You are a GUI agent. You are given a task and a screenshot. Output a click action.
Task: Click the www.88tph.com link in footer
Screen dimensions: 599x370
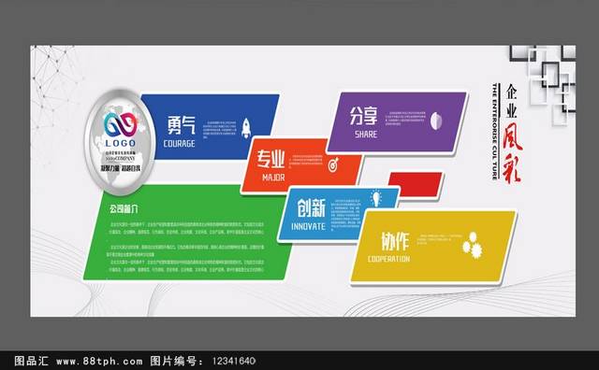(99, 362)
